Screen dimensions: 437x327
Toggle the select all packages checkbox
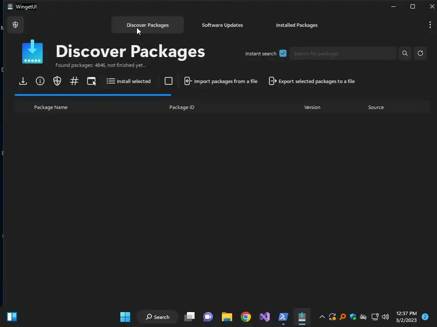tap(168, 81)
